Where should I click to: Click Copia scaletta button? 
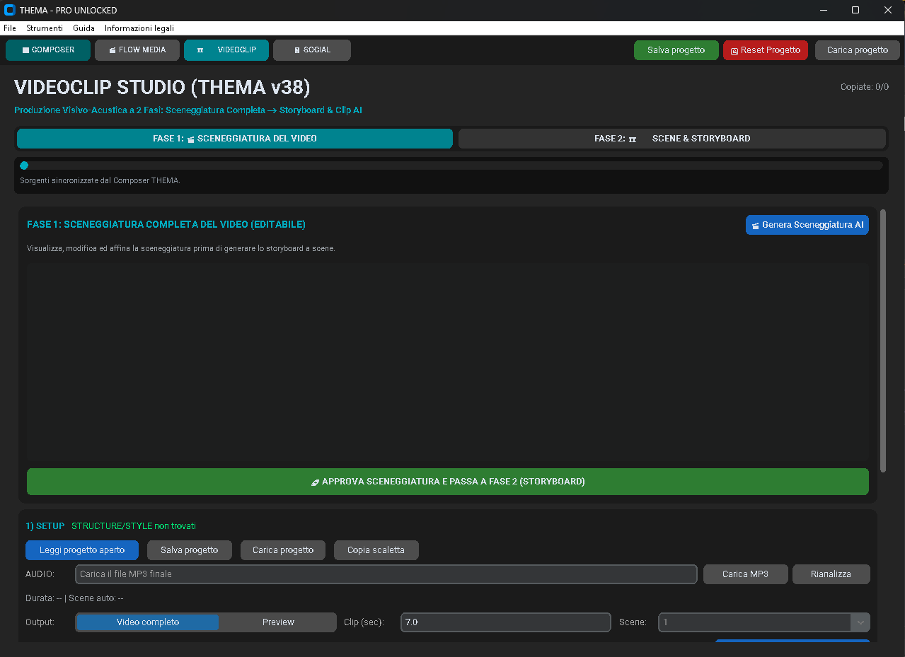click(x=376, y=550)
